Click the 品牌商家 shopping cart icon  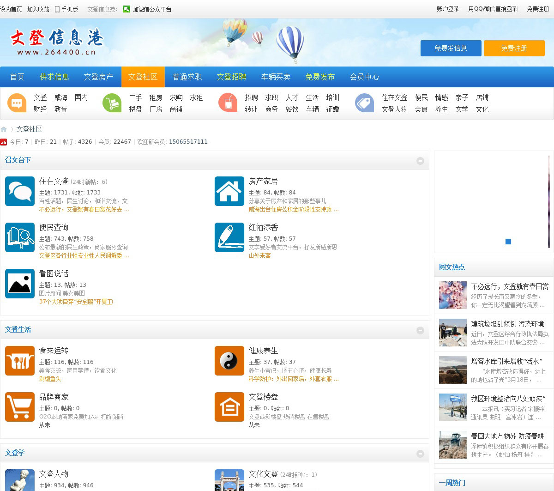coord(20,407)
